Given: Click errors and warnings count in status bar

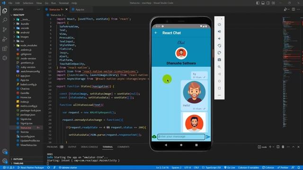Looking at the screenshot, I should 9,168.
